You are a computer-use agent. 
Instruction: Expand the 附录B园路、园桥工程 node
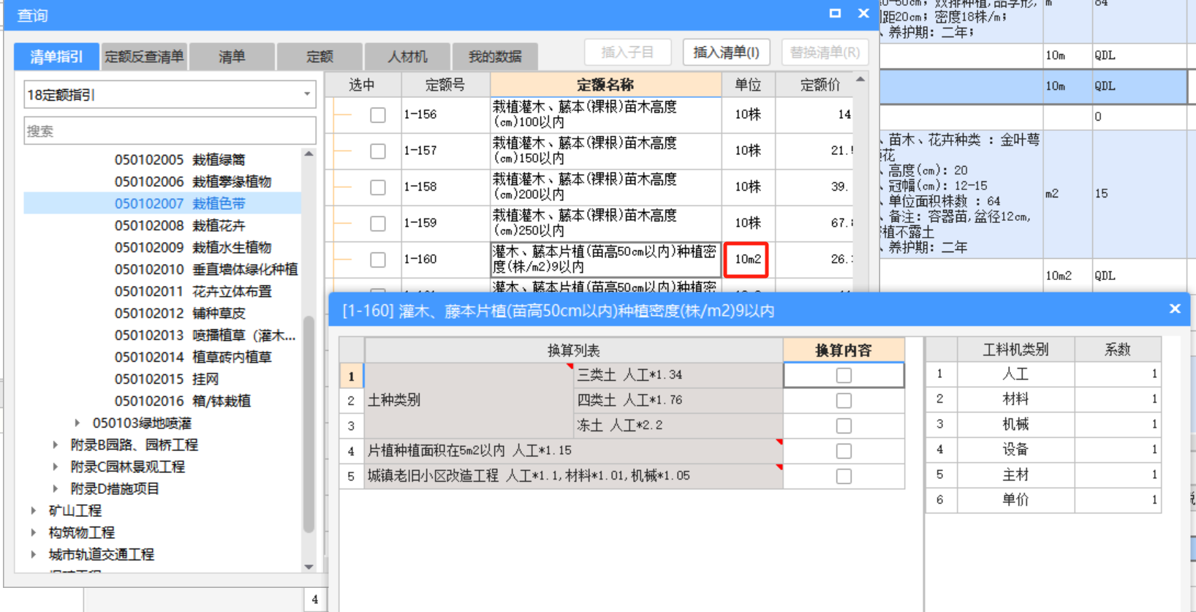tap(56, 445)
